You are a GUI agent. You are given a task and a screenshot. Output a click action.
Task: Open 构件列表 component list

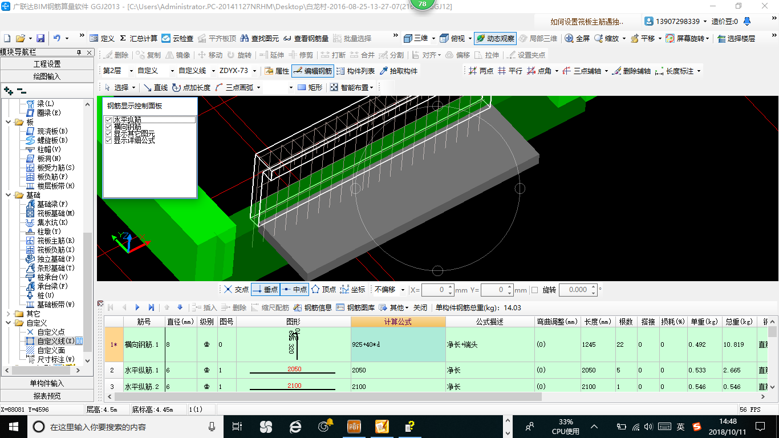(x=356, y=71)
